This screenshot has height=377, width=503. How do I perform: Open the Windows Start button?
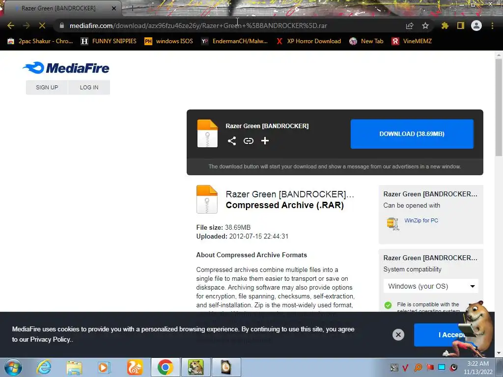pos(13,367)
